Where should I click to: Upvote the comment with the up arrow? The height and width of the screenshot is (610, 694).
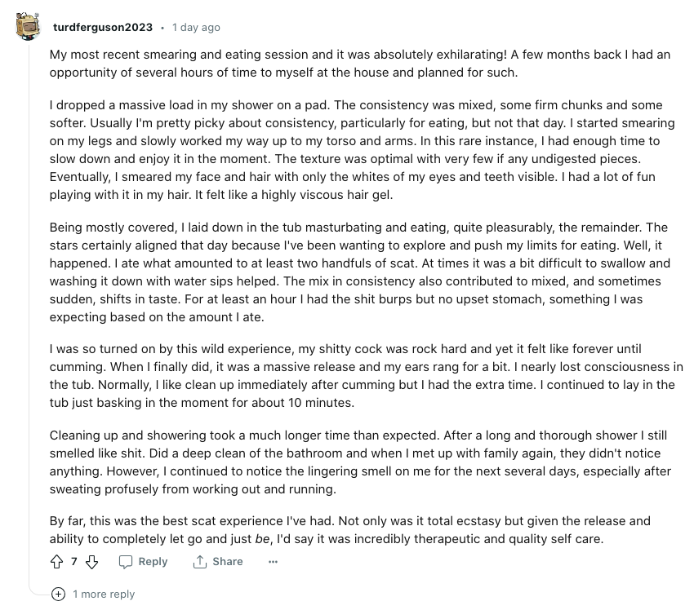pos(56,562)
